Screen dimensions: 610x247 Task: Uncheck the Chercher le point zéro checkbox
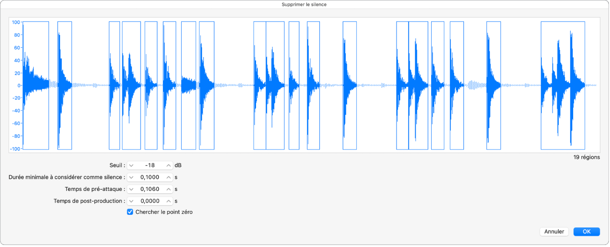click(x=130, y=212)
